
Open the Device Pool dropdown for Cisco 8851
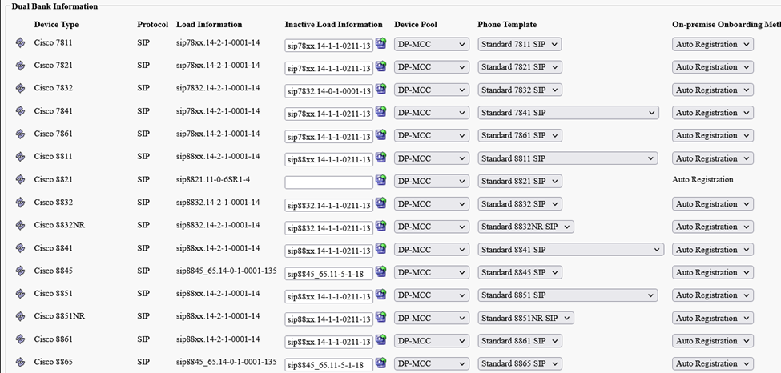coord(432,295)
